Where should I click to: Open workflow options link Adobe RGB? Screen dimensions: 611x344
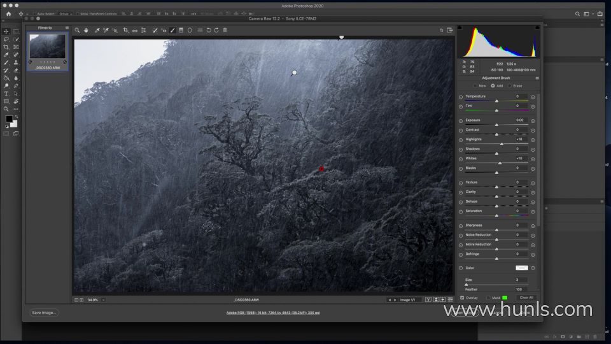click(x=273, y=313)
